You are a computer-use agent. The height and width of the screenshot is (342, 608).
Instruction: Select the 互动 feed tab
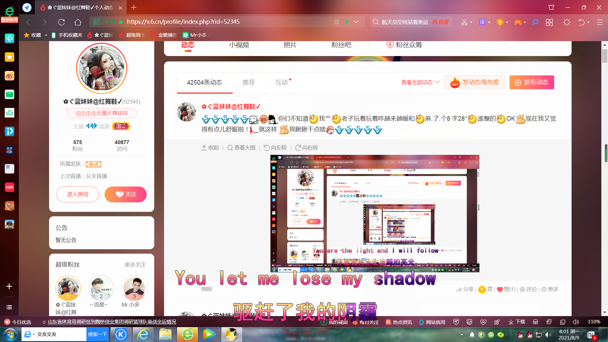point(282,82)
